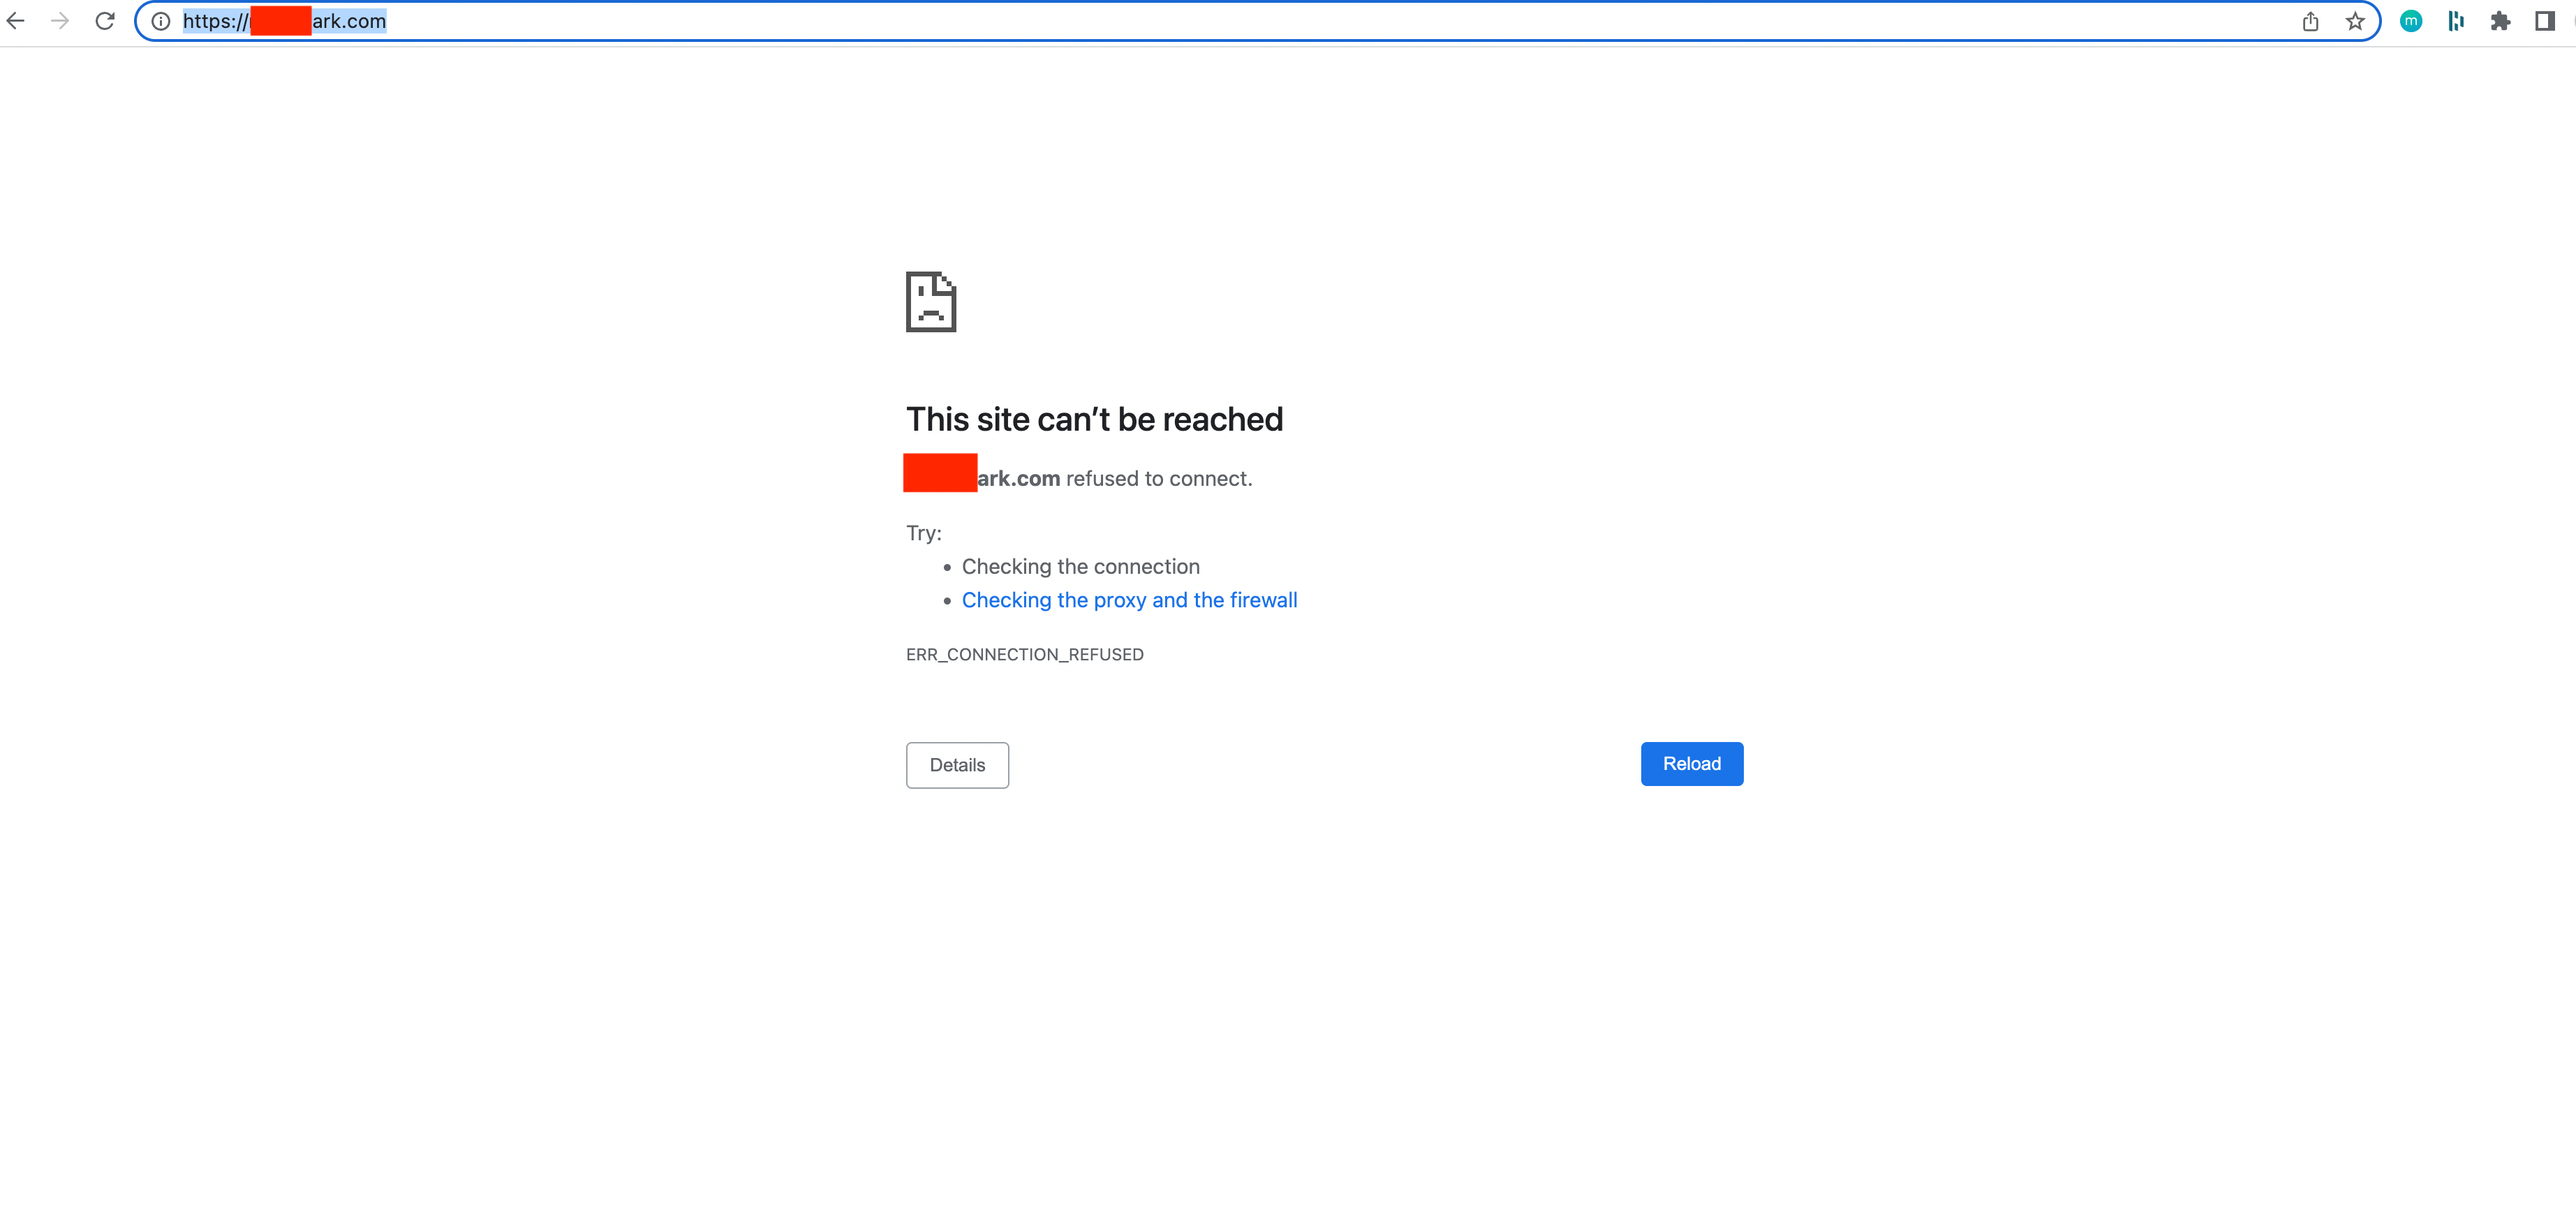2576x1223 pixels.
Task: Bookmark this tab with the star
Action: pyautogui.click(x=2355, y=21)
